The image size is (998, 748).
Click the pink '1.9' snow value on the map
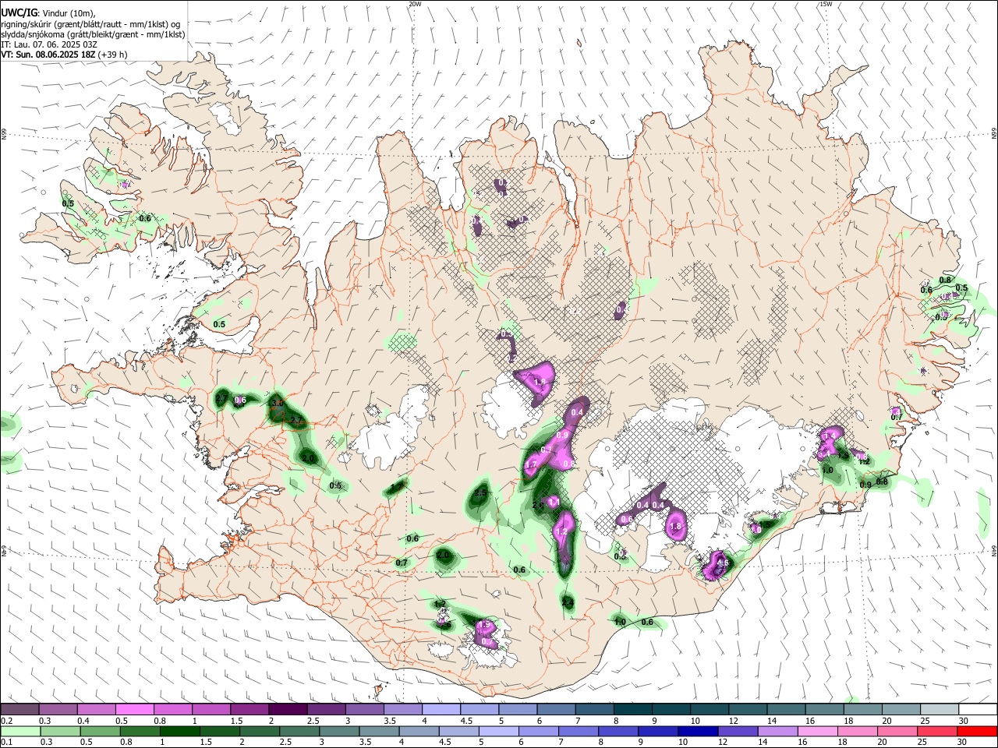click(483, 625)
